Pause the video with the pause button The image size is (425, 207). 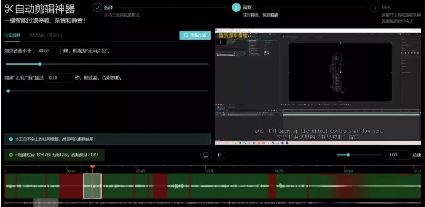(x=219, y=155)
